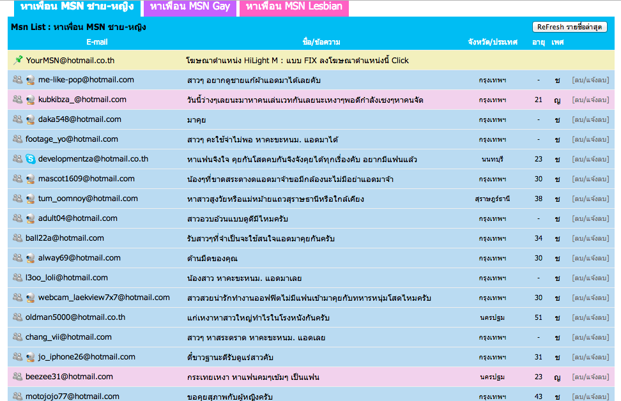Click the people icon for ball22a@hotmail.com
The width and height of the screenshot is (621, 401).
pos(17,238)
